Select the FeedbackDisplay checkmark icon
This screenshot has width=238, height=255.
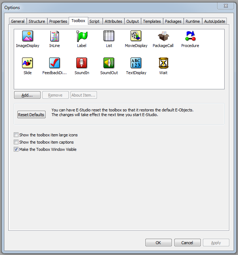[x=55, y=63]
